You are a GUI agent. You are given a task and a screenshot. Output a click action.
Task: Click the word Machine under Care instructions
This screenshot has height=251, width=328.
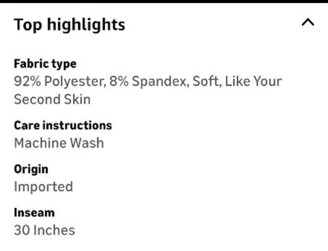coord(38,143)
